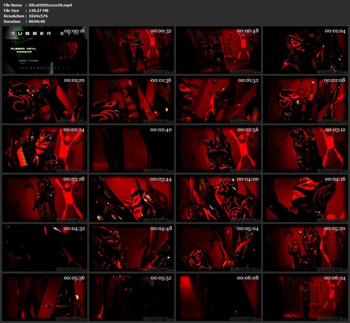Select the 00:02:08 thumbnail
The height and width of the screenshot is (323, 350).
pyautogui.click(x=305, y=99)
